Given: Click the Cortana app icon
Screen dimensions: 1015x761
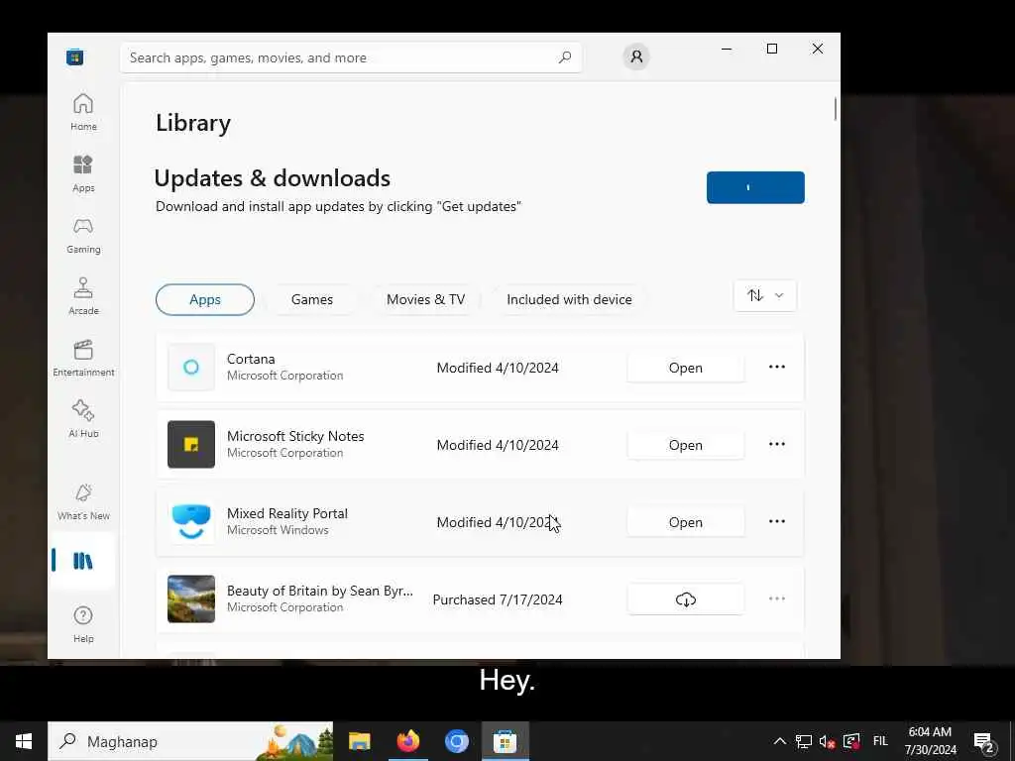Looking at the screenshot, I should (x=191, y=367).
